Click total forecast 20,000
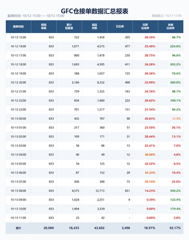The width and height of the screenshot is (189, 240). tap(48, 228)
